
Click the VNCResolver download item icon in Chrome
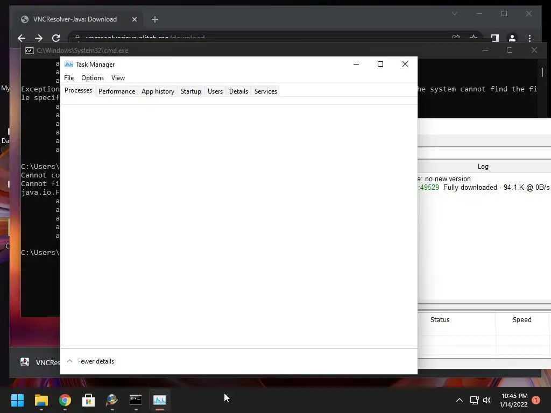(25, 362)
